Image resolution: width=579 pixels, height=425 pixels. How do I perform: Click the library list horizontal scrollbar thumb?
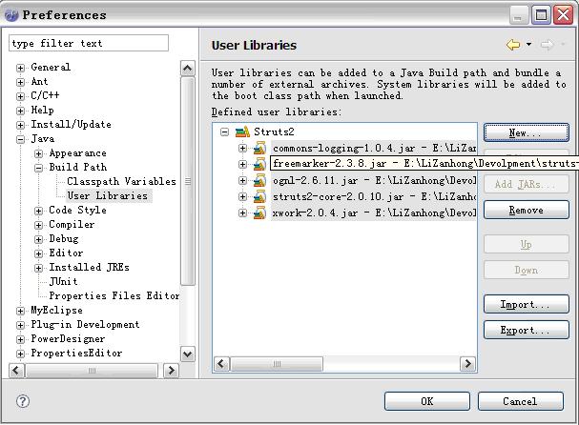pyautogui.click(x=277, y=364)
